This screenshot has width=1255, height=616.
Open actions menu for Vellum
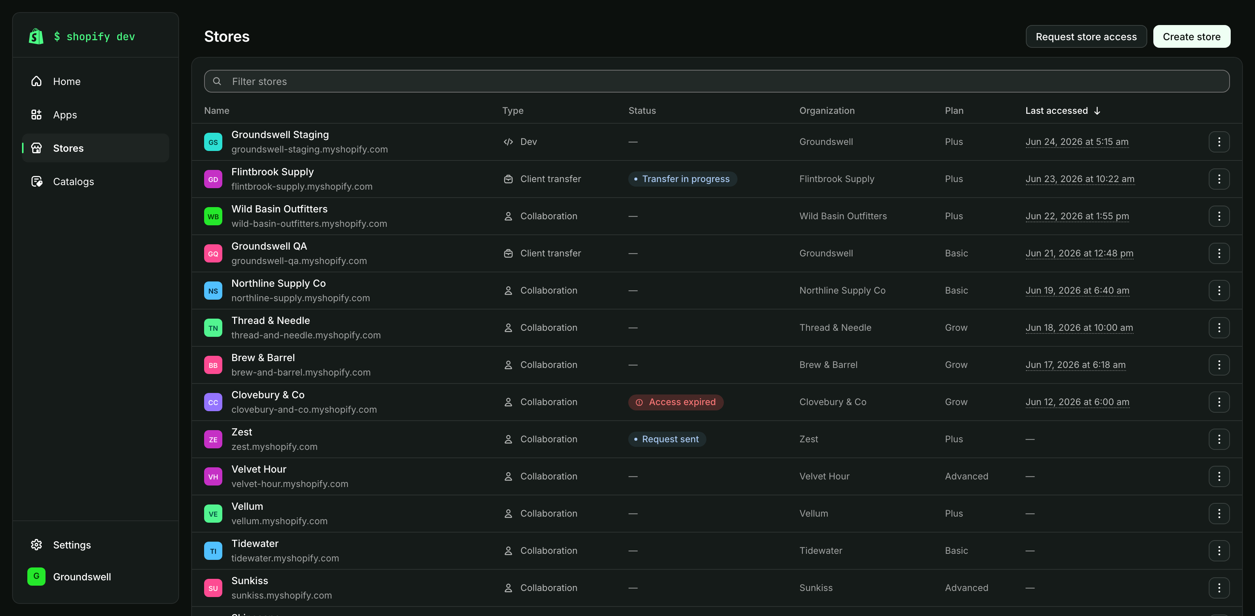coord(1219,514)
